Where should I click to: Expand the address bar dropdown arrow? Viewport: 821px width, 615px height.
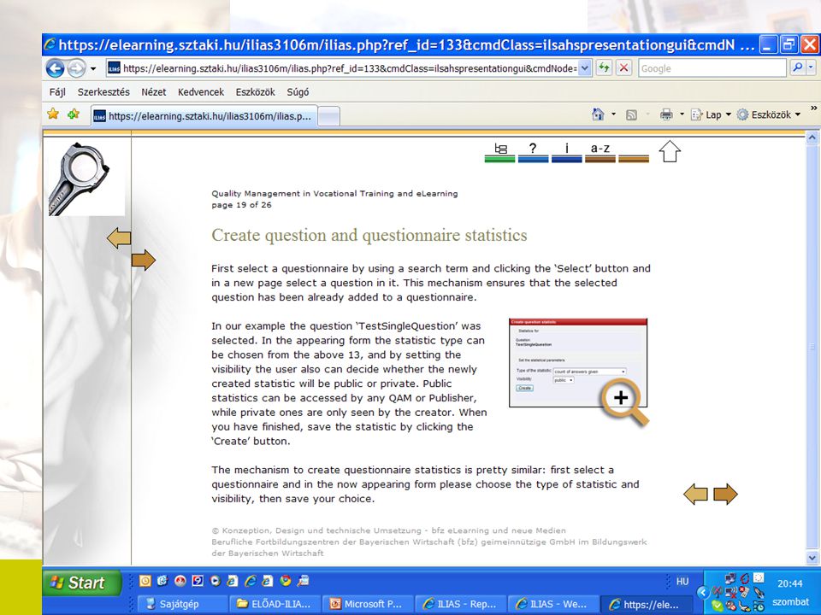585,68
